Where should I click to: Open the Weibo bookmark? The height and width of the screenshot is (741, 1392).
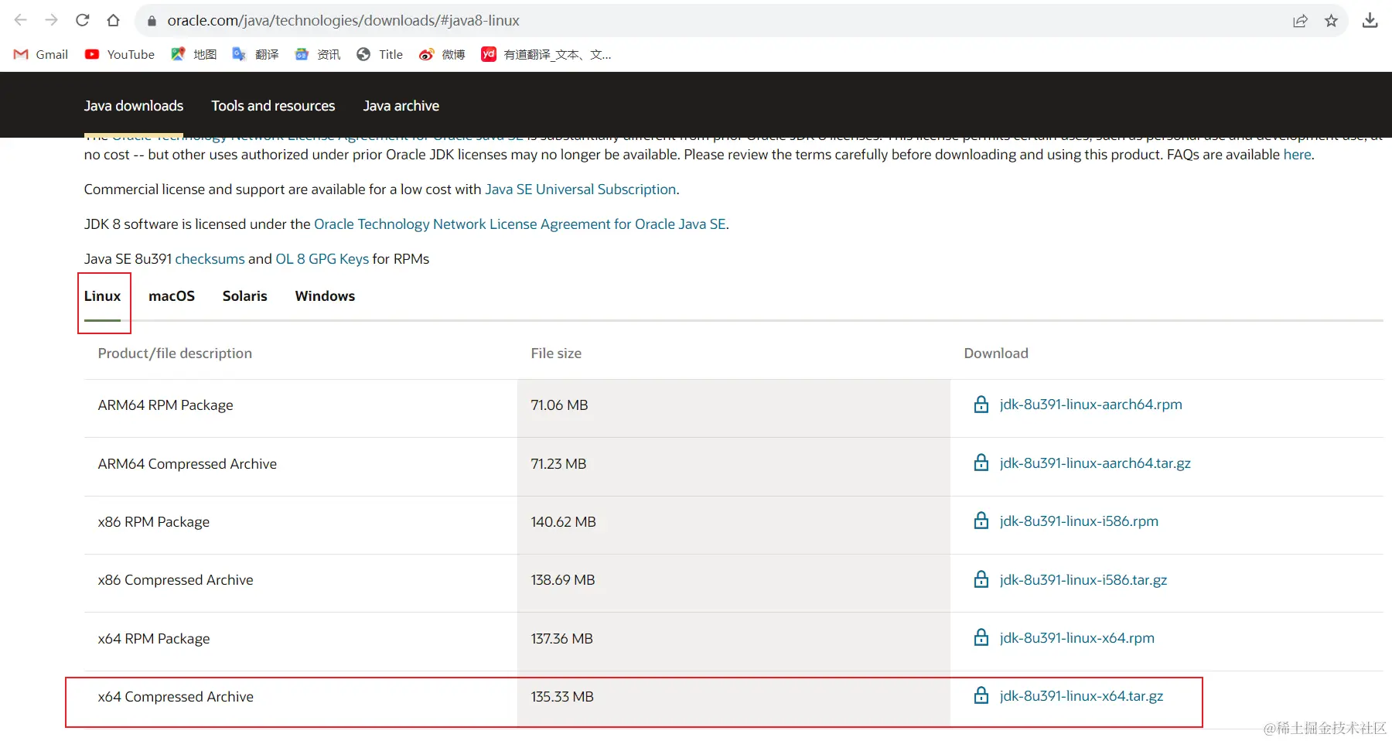click(x=442, y=54)
